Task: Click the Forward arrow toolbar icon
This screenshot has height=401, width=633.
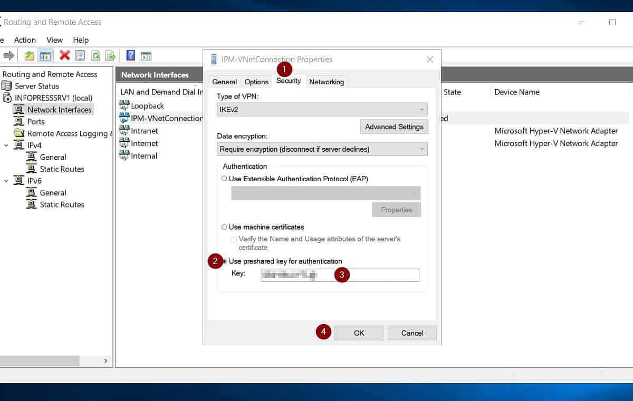Action: pyautogui.click(x=8, y=55)
